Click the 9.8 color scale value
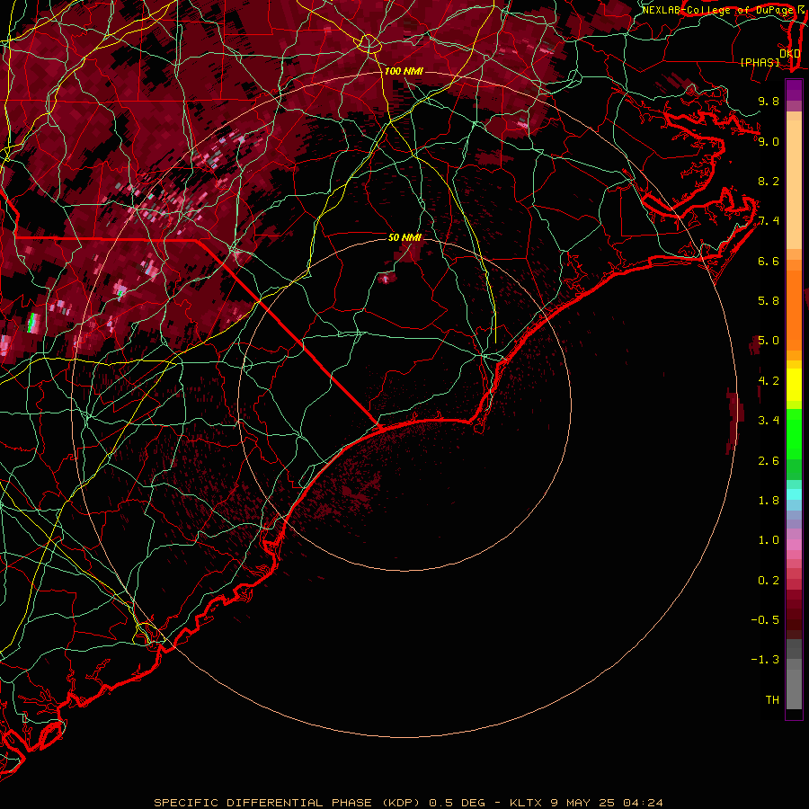This screenshot has width=809, height=809. tap(769, 101)
